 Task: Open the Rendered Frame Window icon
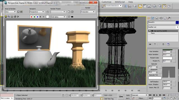click(164, 6)
